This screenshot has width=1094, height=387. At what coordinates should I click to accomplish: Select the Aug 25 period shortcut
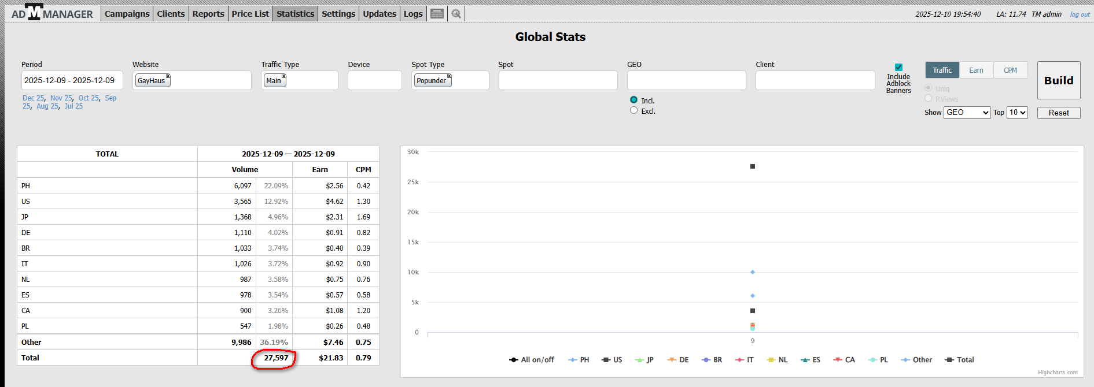click(x=47, y=106)
